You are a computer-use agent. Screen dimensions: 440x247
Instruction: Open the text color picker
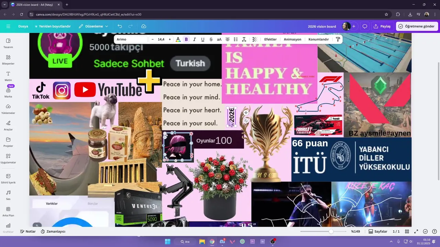(178, 39)
